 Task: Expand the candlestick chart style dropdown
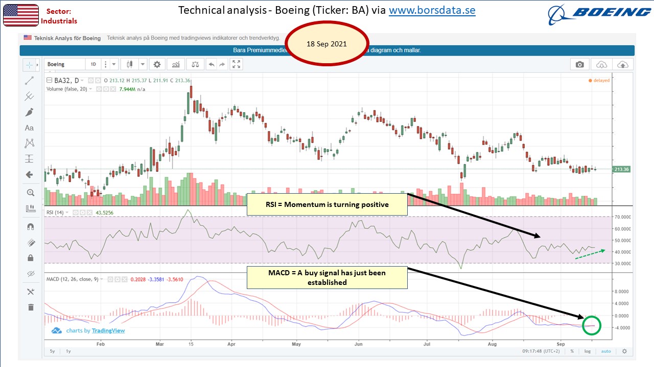click(143, 64)
